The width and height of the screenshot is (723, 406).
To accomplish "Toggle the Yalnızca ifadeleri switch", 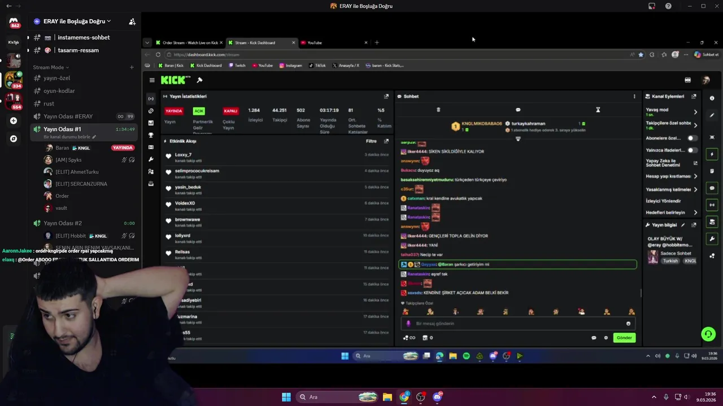I will (x=692, y=151).
